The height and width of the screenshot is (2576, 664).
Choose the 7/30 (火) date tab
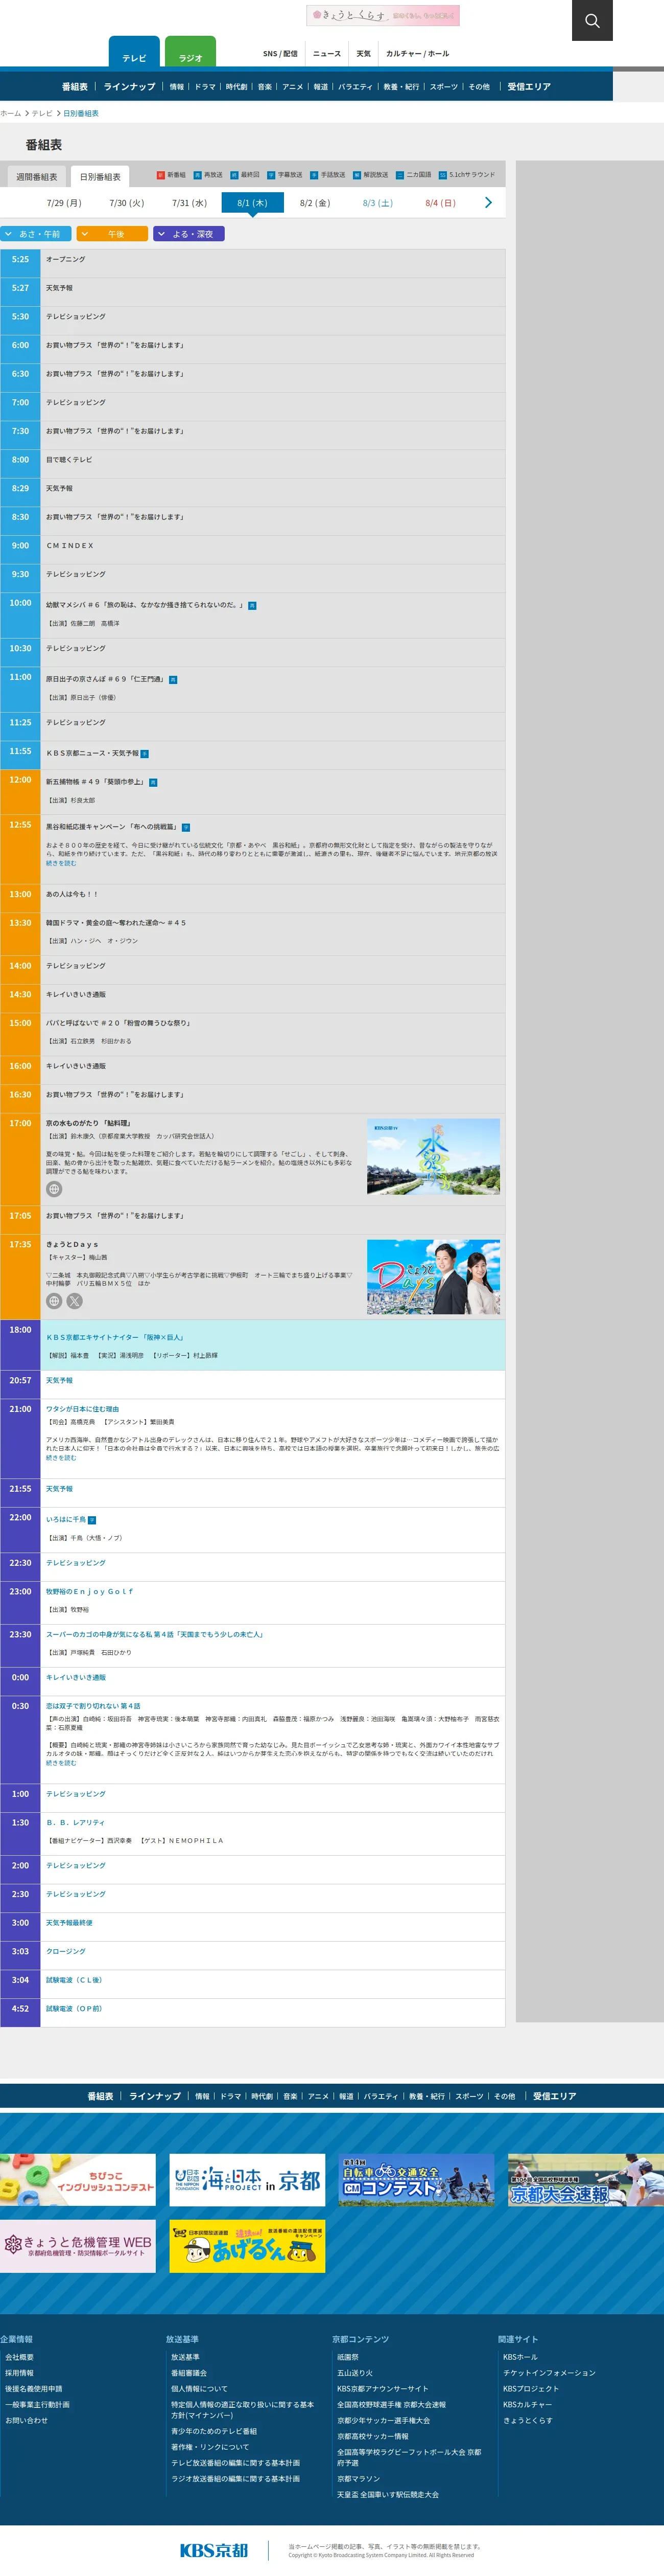point(127,203)
